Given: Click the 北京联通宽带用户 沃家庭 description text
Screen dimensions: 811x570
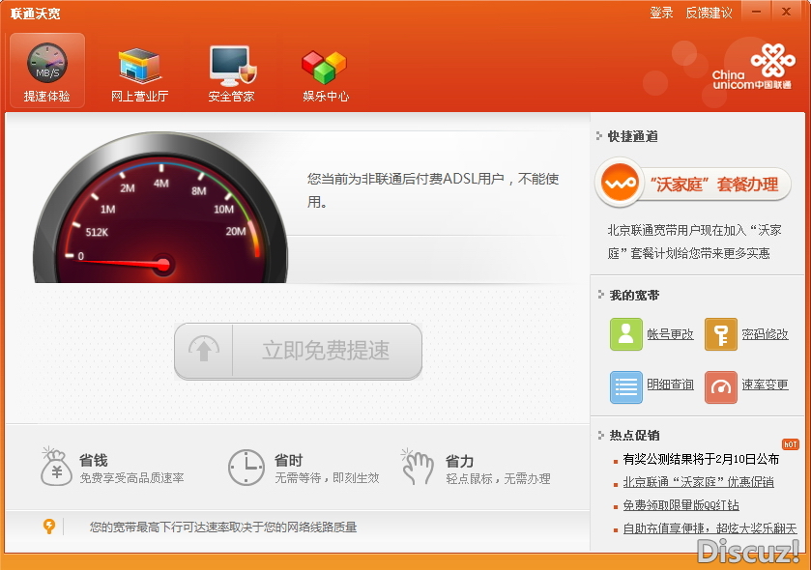Looking at the screenshot, I should point(694,242).
